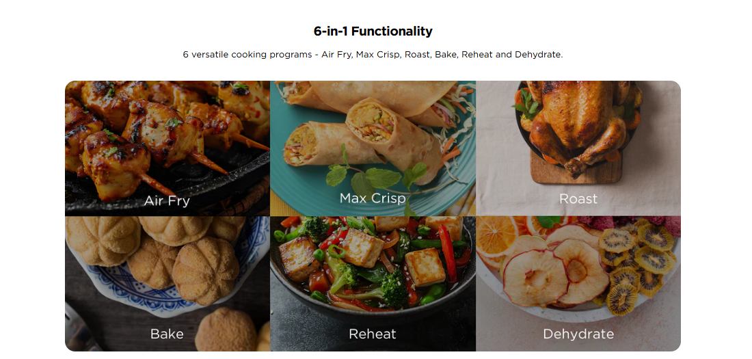
Task: Click the 'Dehydrate' label text
Action: pos(578,334)
